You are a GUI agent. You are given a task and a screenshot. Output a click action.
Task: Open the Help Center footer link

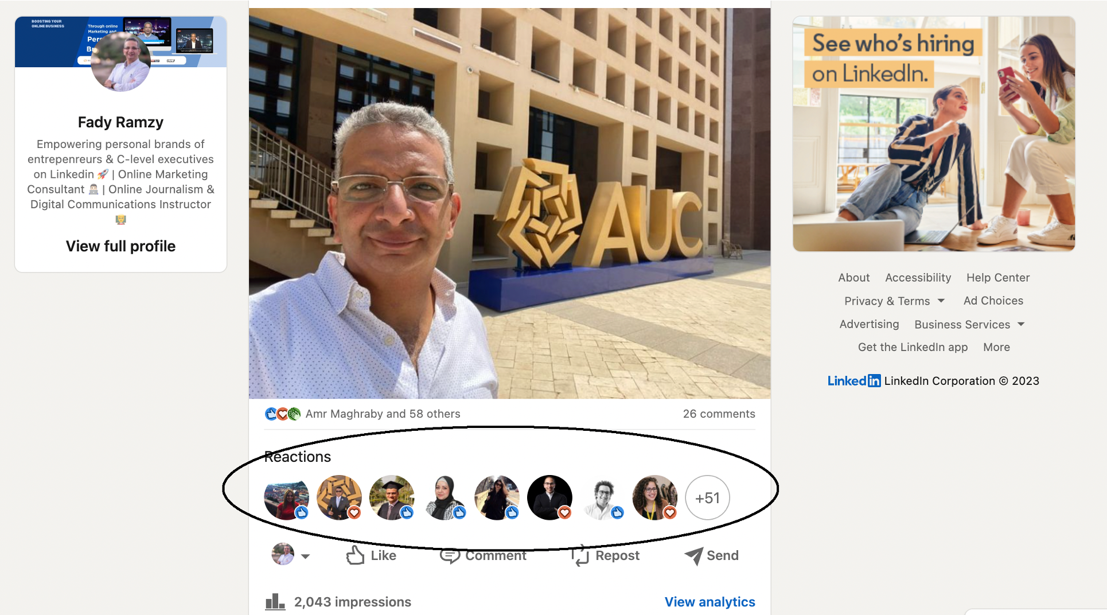coord(997,278)
